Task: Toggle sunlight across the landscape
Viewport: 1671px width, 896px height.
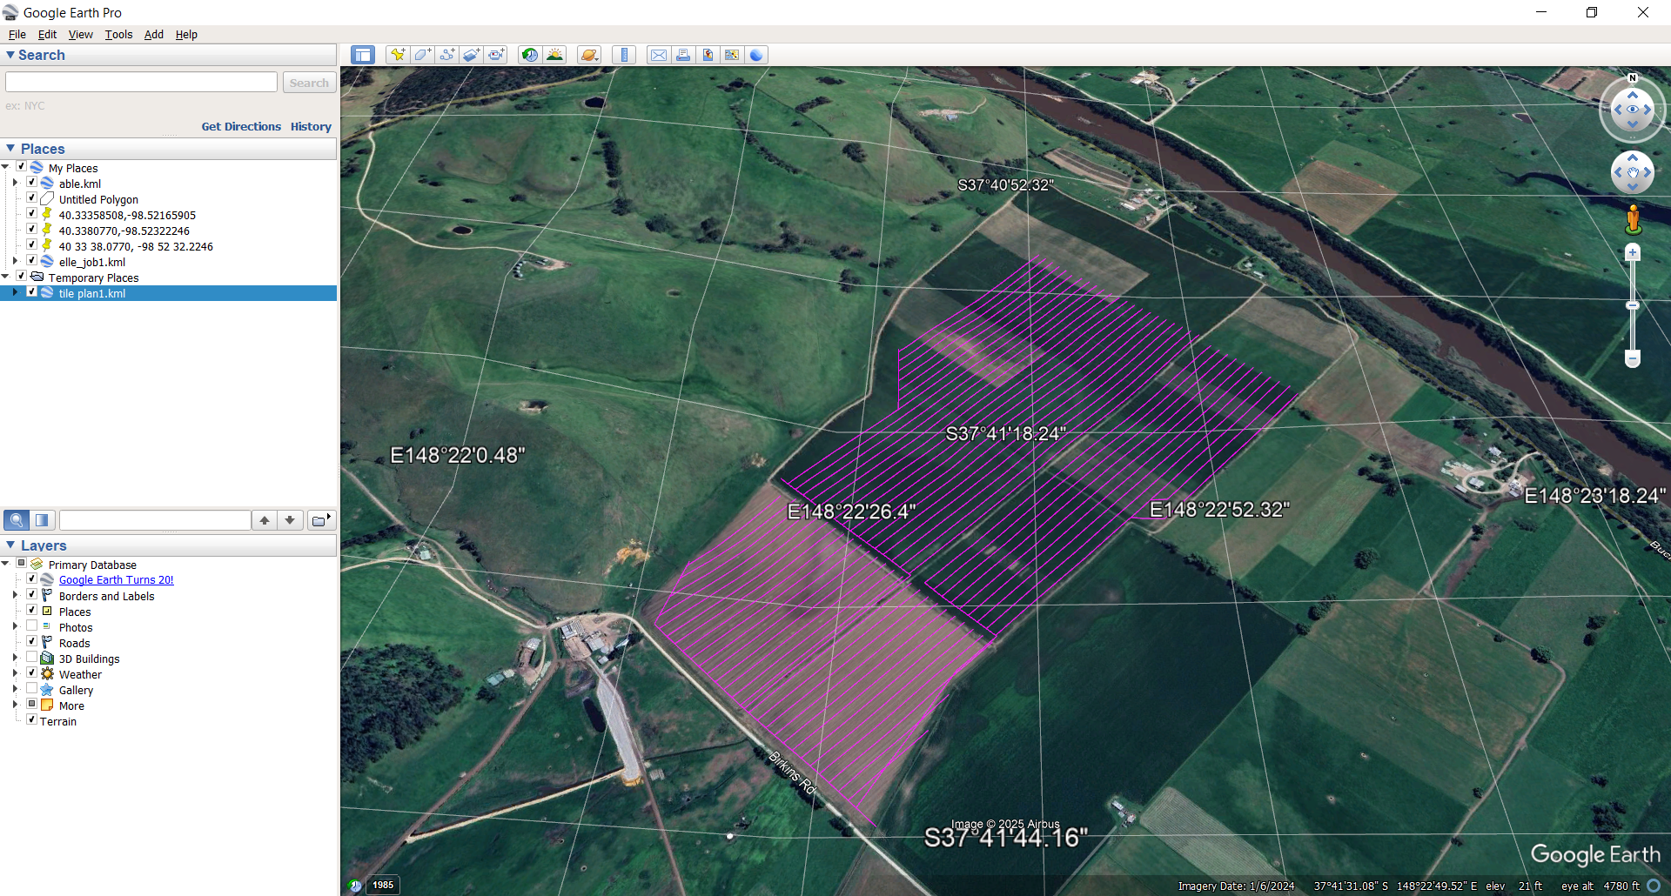Action: [554, 55]
